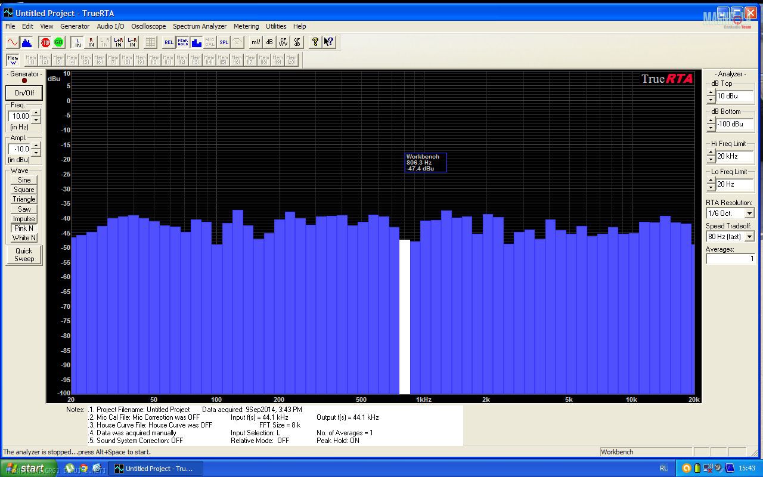Open the Edit menu
Viewport: 763px width, 477px height.
tap(27, 26)
